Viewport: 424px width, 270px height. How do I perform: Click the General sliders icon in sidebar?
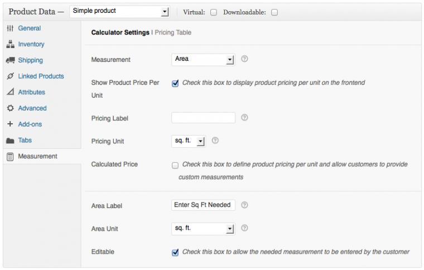click(10, 28)
